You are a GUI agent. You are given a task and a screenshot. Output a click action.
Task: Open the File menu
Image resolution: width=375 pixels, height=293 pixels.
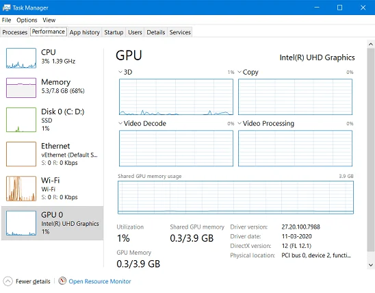coord(6,20)
